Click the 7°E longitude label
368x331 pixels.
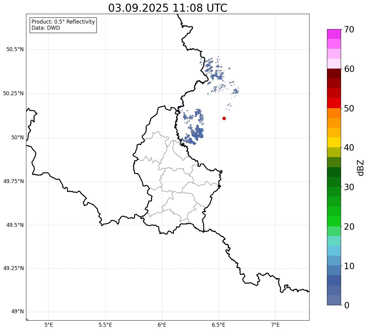275,325
